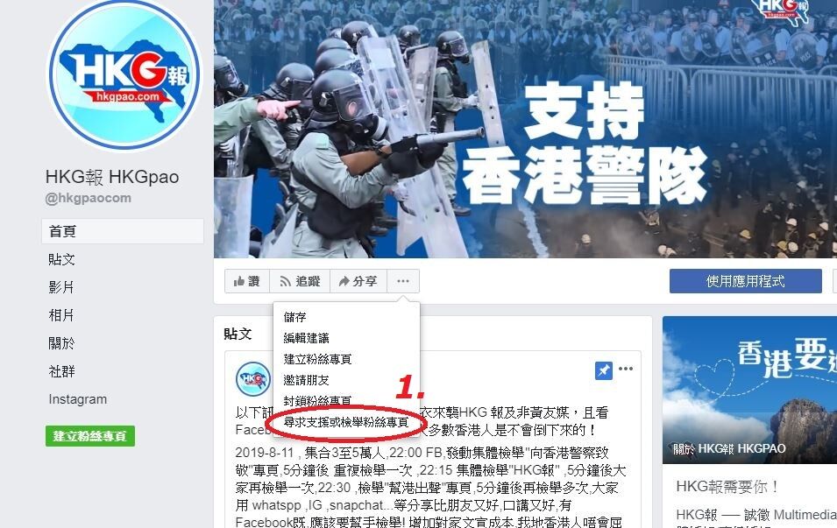This screenshot has height=528, width=837.
Task: Click the blue 使用應用程式 button
Action: tap(745, 281)
